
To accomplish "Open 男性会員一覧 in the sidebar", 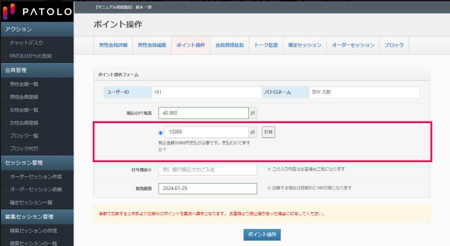I will click(24, 84).
